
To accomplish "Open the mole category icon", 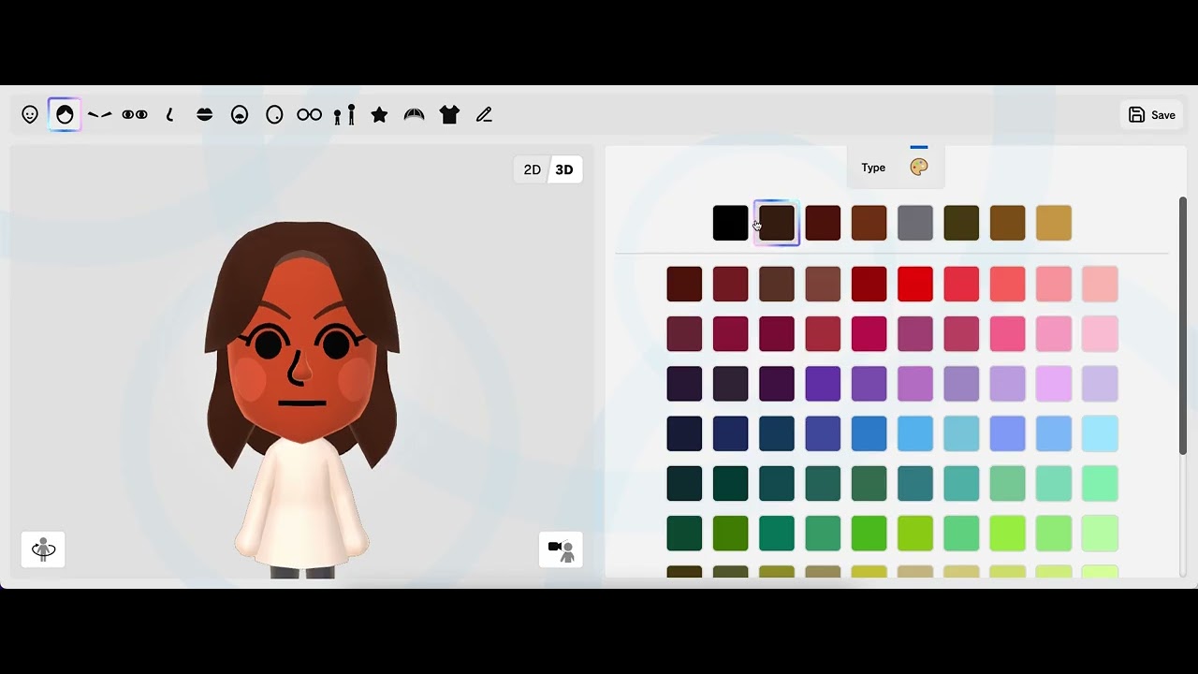I will pos(274,114).
